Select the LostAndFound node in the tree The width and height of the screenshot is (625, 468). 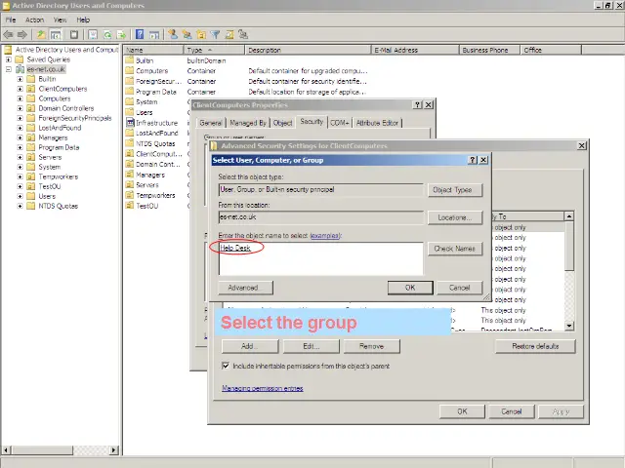(x=60, y=128)
